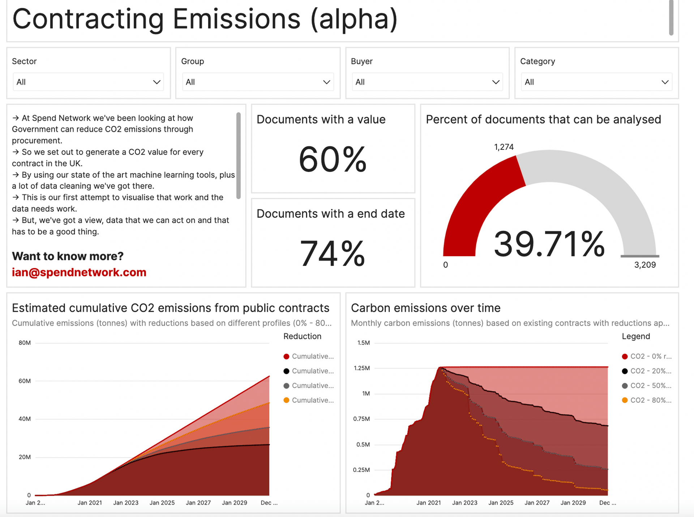Click 'Percent of documents that can be analysed' title

(543, 120)
